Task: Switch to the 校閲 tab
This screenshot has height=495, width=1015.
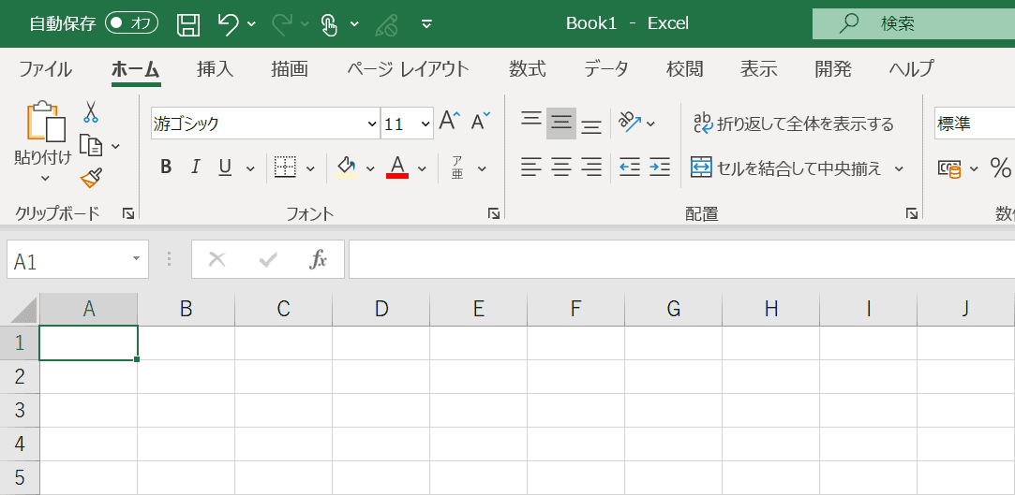Action: point(685,68)
